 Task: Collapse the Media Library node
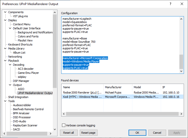(5, 49)
